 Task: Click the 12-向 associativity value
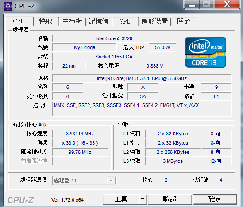(x=216, y=161)
